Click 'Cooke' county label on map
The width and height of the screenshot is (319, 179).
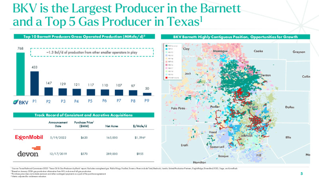pos(258,51)
